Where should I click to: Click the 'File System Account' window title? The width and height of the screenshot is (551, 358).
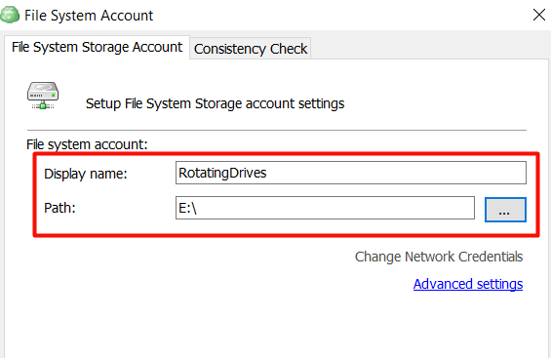[x=89, y=16]
